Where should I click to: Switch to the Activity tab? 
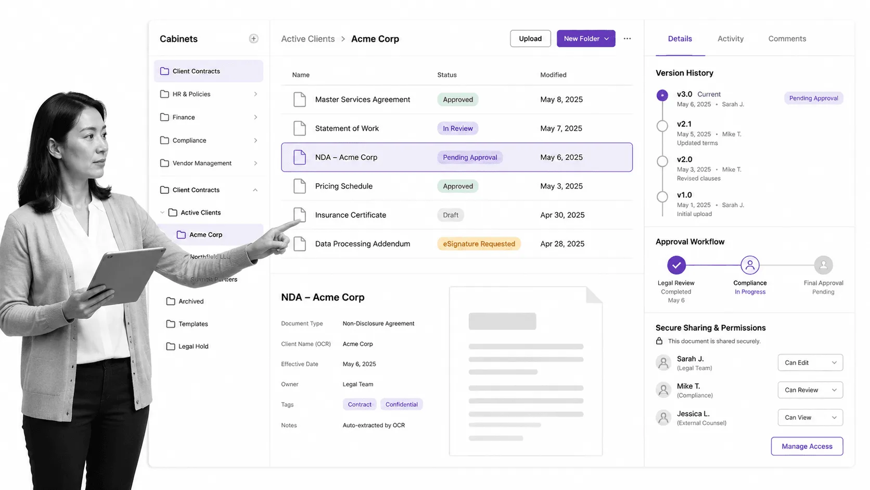[x=731, y=39]
